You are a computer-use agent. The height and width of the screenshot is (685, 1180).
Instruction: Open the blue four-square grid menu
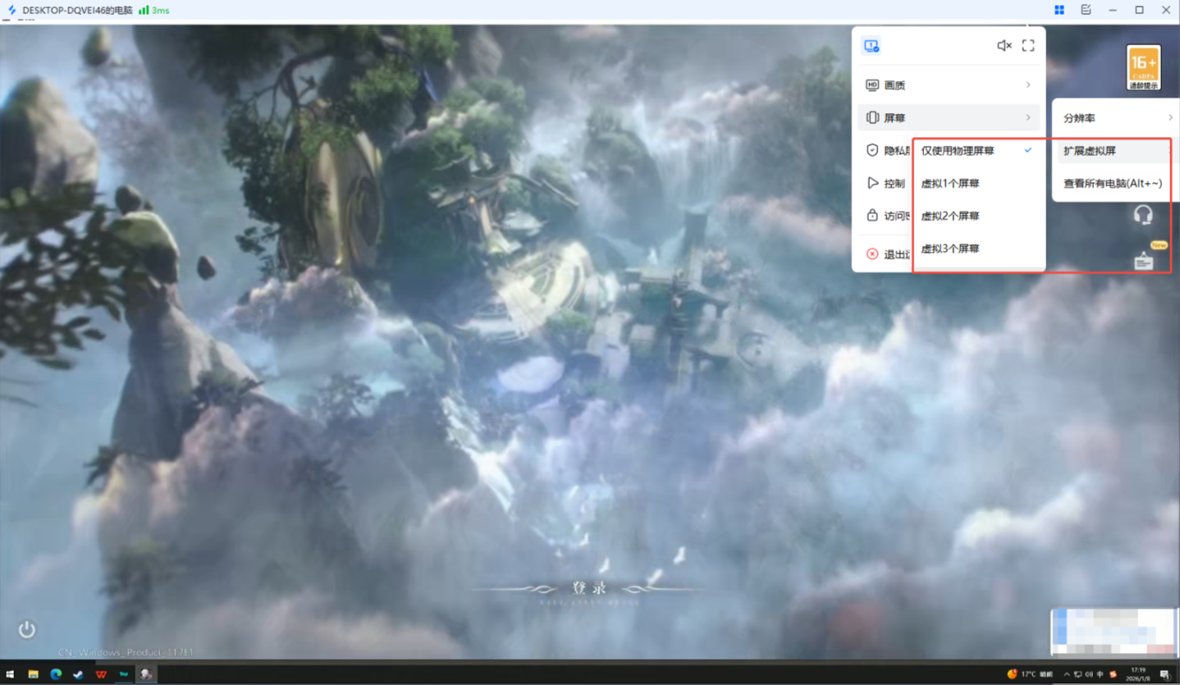pyautogui.click(x=1059, y=10)
